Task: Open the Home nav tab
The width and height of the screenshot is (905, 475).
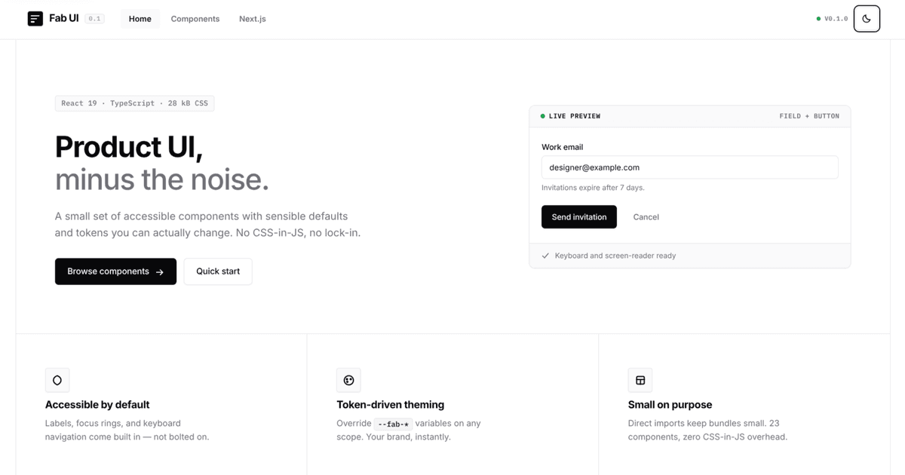Action: pyautogui.click(x=140, y=19)
